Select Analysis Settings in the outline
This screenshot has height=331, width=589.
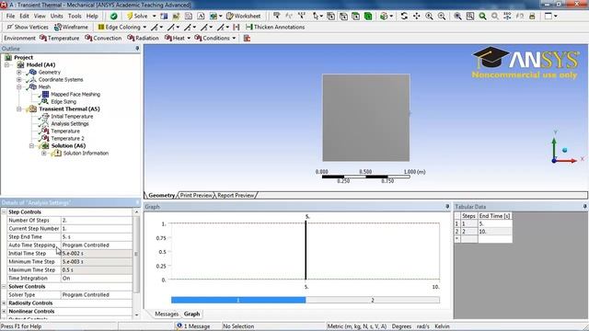[x=70, y=124]
